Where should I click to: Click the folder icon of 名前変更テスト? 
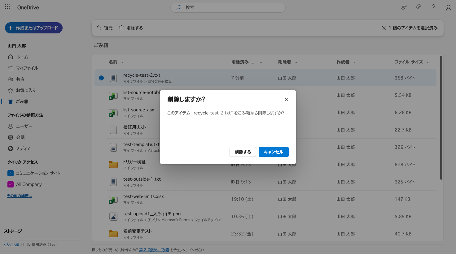tap(113, 234)
